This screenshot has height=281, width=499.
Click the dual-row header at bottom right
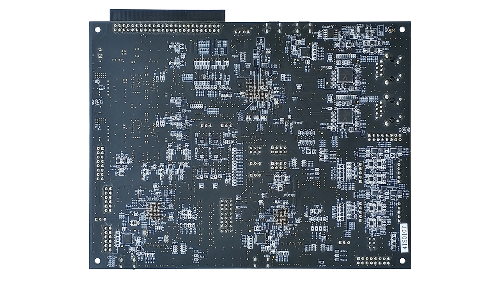(373, 260)
